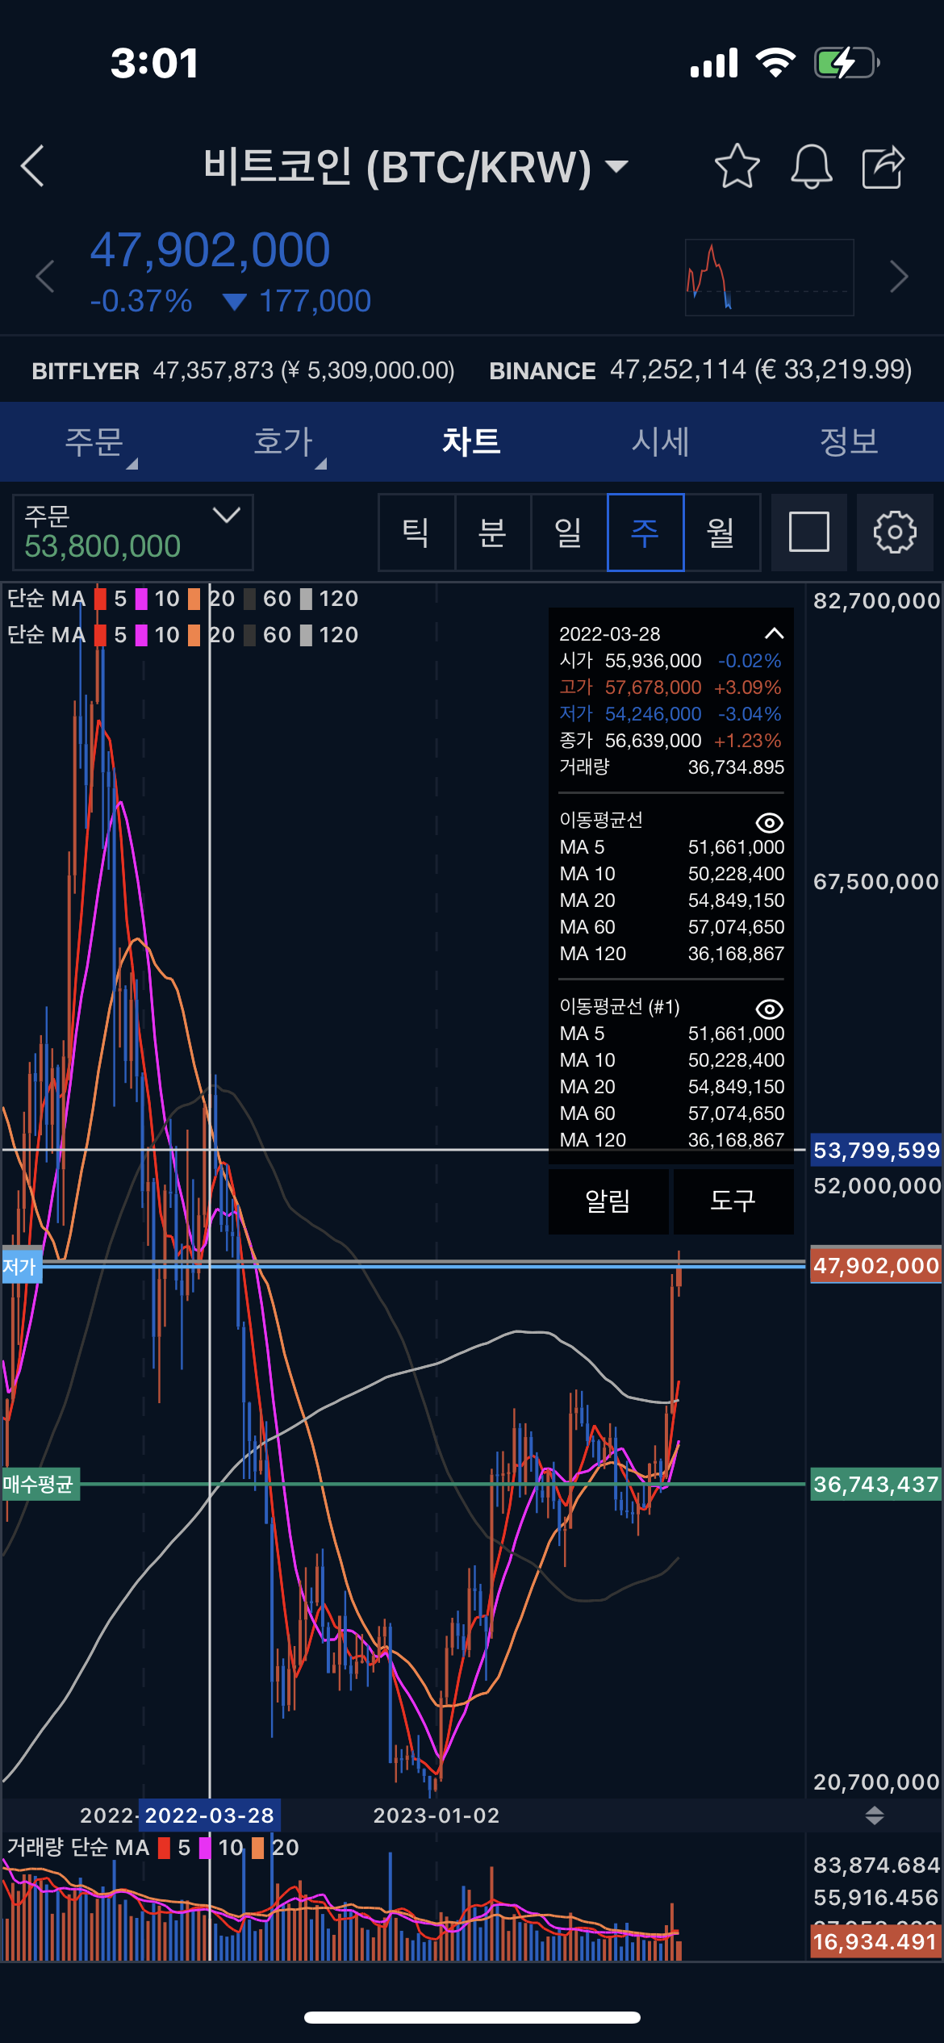Screen dimensions: 944x2043
Task: Go back with the top-left arrow
Action: coord(32,166)
